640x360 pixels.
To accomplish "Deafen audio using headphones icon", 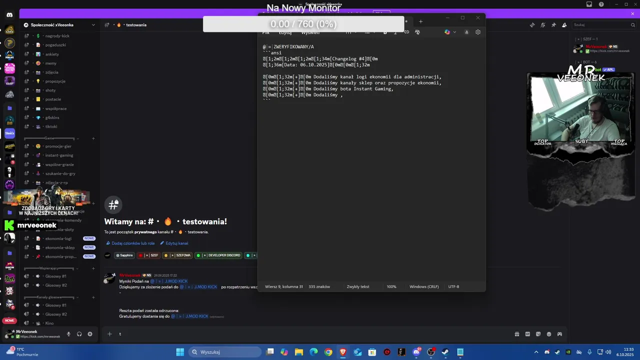I will [79, 334].
